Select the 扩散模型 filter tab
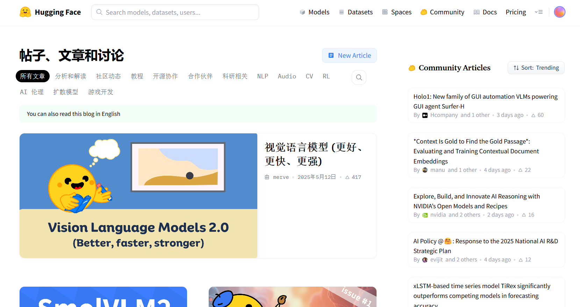Image resolution: width=580 pixels, height=307 pixels. click(66, 92)
